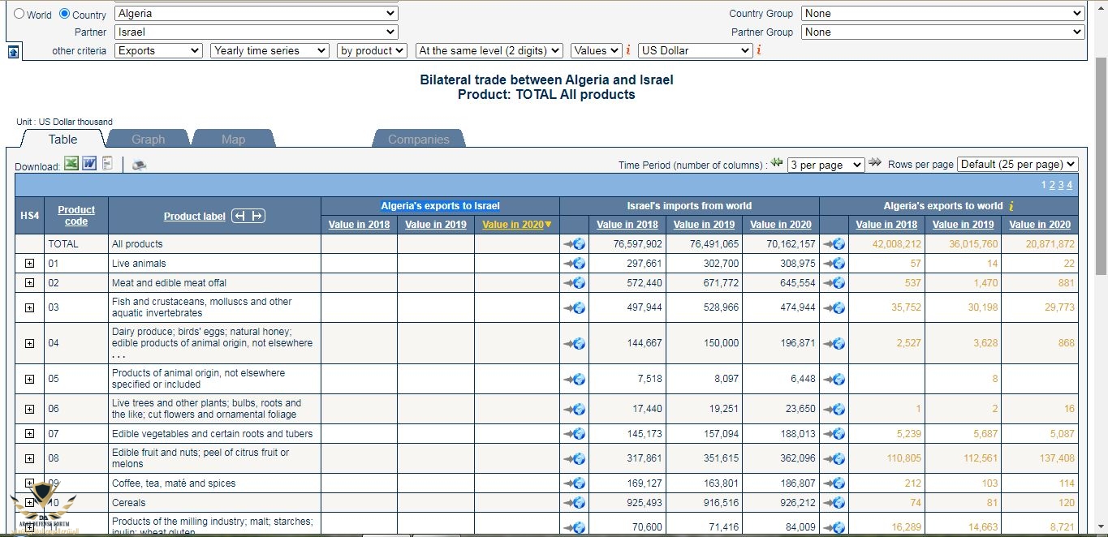This screenshot has width=1108, height=537.
Task: Click gray arrows for later time period
Action: coord(874,163)
